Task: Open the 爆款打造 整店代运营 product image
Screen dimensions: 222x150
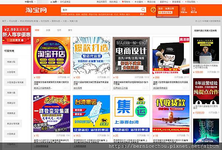Action: coord(91,55)
